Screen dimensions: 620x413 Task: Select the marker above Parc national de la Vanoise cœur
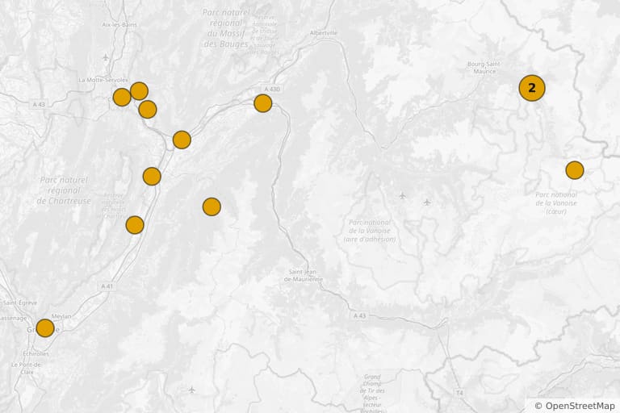(x=575, y=170)
